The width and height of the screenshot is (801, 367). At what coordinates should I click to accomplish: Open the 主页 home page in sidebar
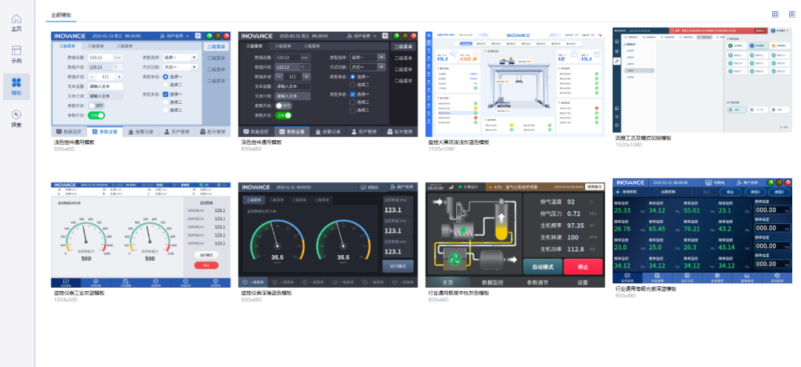pos(16,24)
